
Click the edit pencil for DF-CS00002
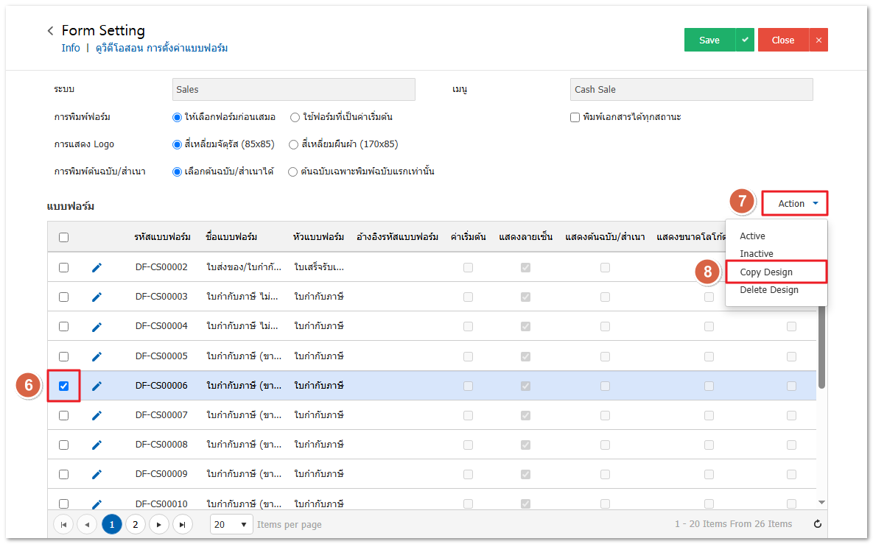97,267
